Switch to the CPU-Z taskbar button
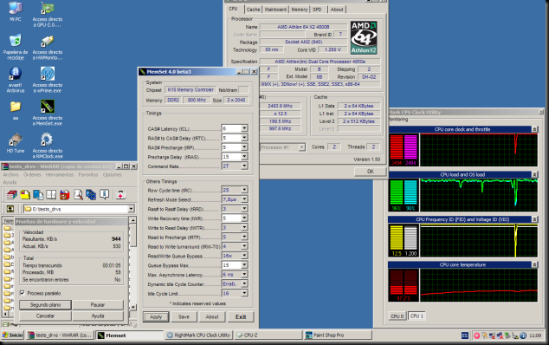The image size is (549, 345). point(268,335)
